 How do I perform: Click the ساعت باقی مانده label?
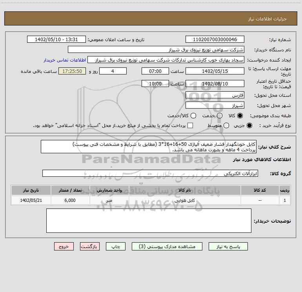tap(39, 71)
